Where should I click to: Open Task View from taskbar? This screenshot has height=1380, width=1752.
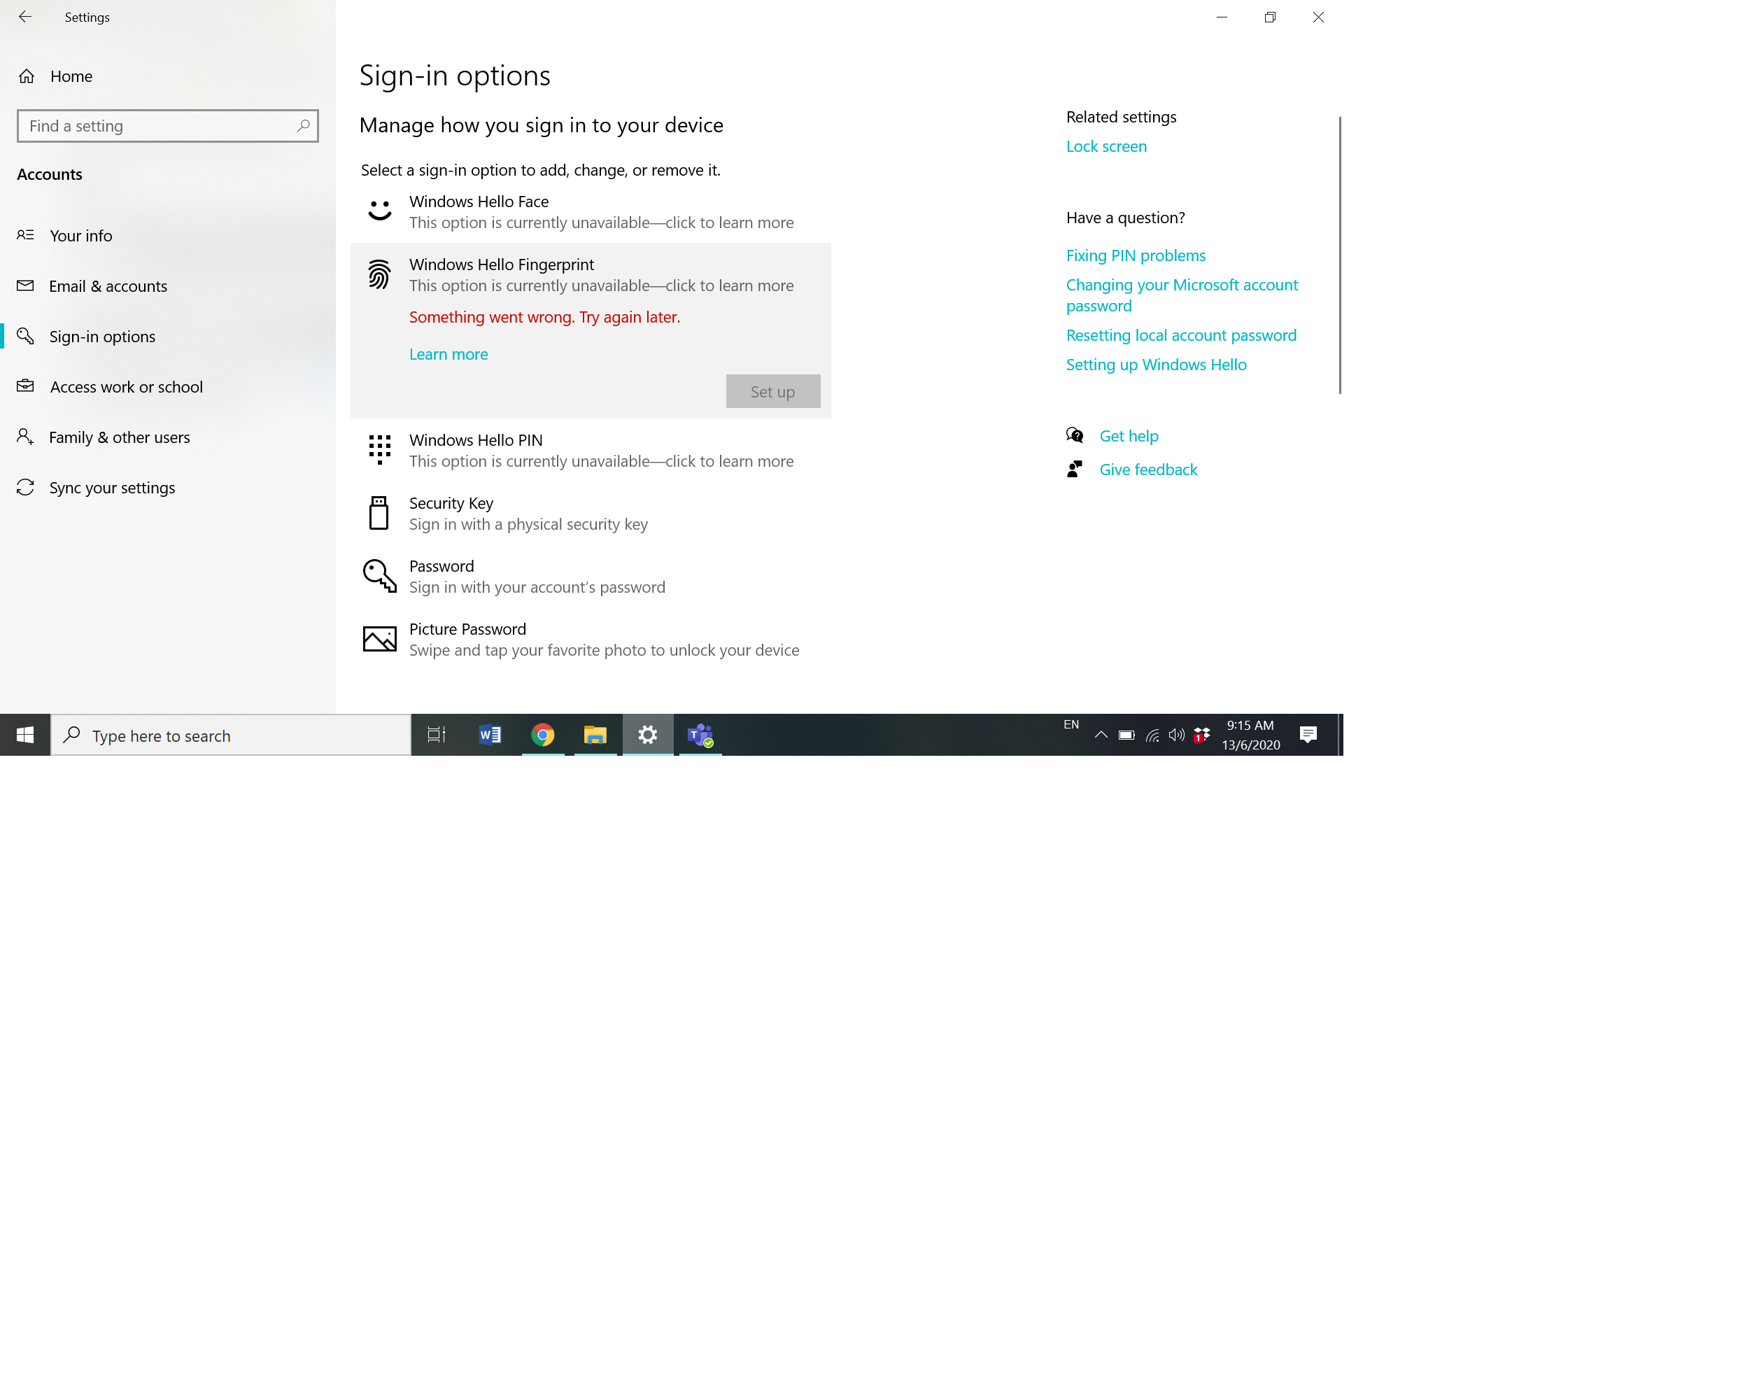coord(436,735)
